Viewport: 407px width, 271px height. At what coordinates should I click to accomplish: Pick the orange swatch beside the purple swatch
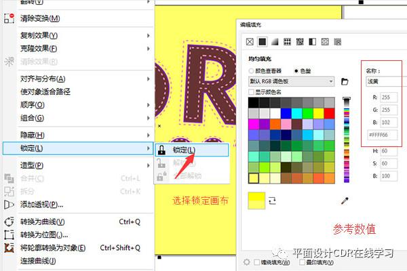click(x=275, y=124)
